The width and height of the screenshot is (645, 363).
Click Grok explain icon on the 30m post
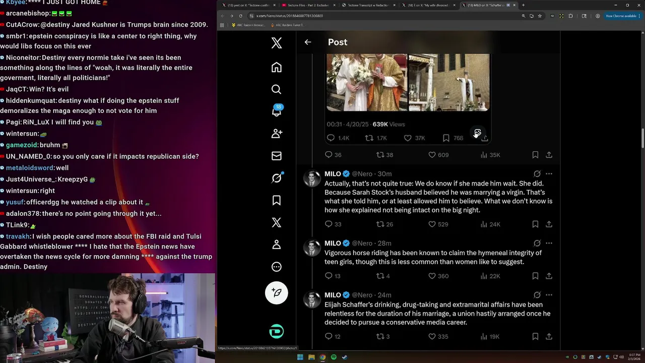(x=537, y=173)
